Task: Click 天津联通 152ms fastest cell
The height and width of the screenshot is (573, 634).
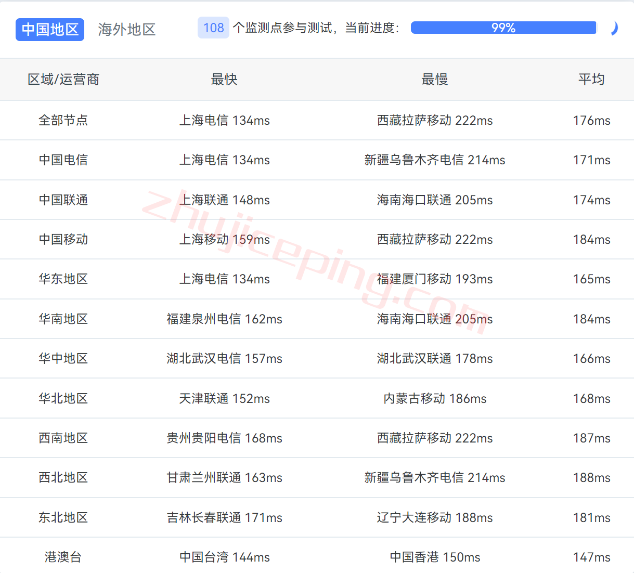Action: point(225,399)
